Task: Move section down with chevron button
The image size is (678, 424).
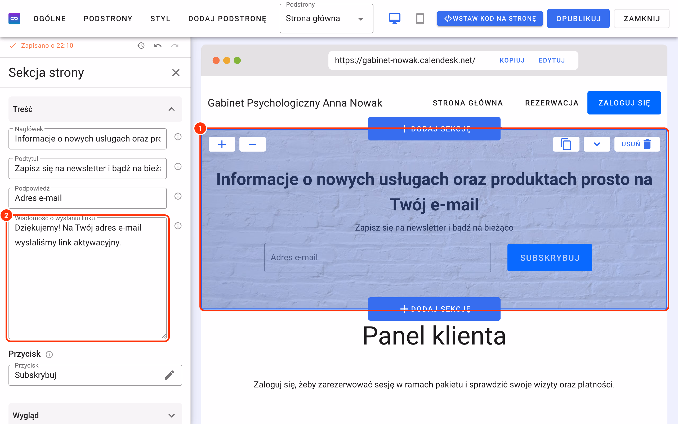Action: (597, 144)
